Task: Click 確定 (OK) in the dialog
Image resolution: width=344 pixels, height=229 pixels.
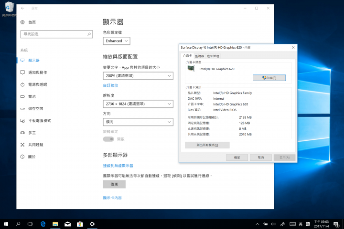Action: (x=237, y=157)
